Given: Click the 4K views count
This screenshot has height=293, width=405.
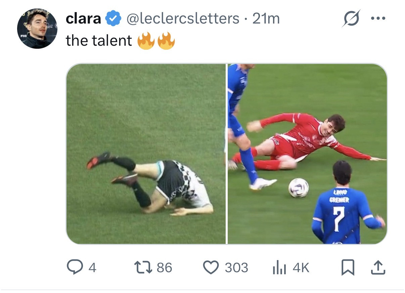Looking at the screenshot, I should coord(301,268).
